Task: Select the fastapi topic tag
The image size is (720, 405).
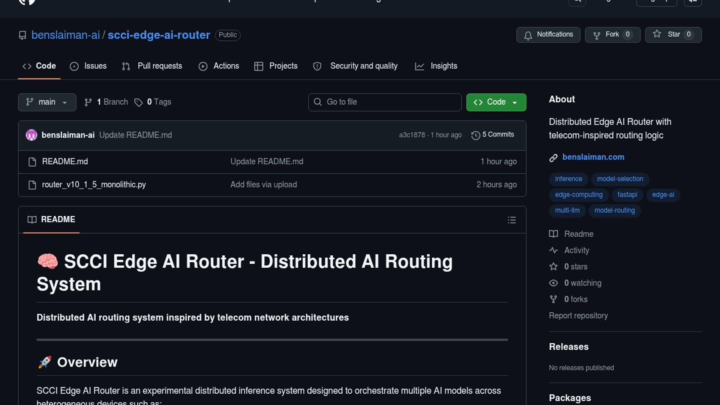Action: pyautogui.click(x=627, y=195)
